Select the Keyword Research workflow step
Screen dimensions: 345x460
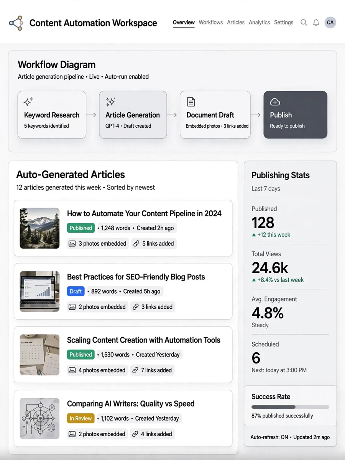[52, 115]
